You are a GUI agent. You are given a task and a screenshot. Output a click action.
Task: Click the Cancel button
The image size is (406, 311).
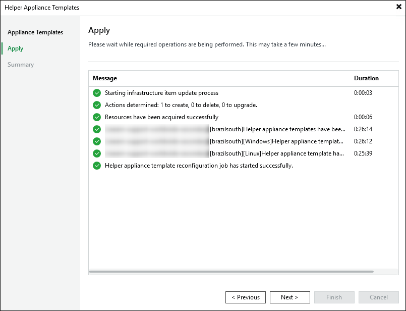[x=378, y=297]
